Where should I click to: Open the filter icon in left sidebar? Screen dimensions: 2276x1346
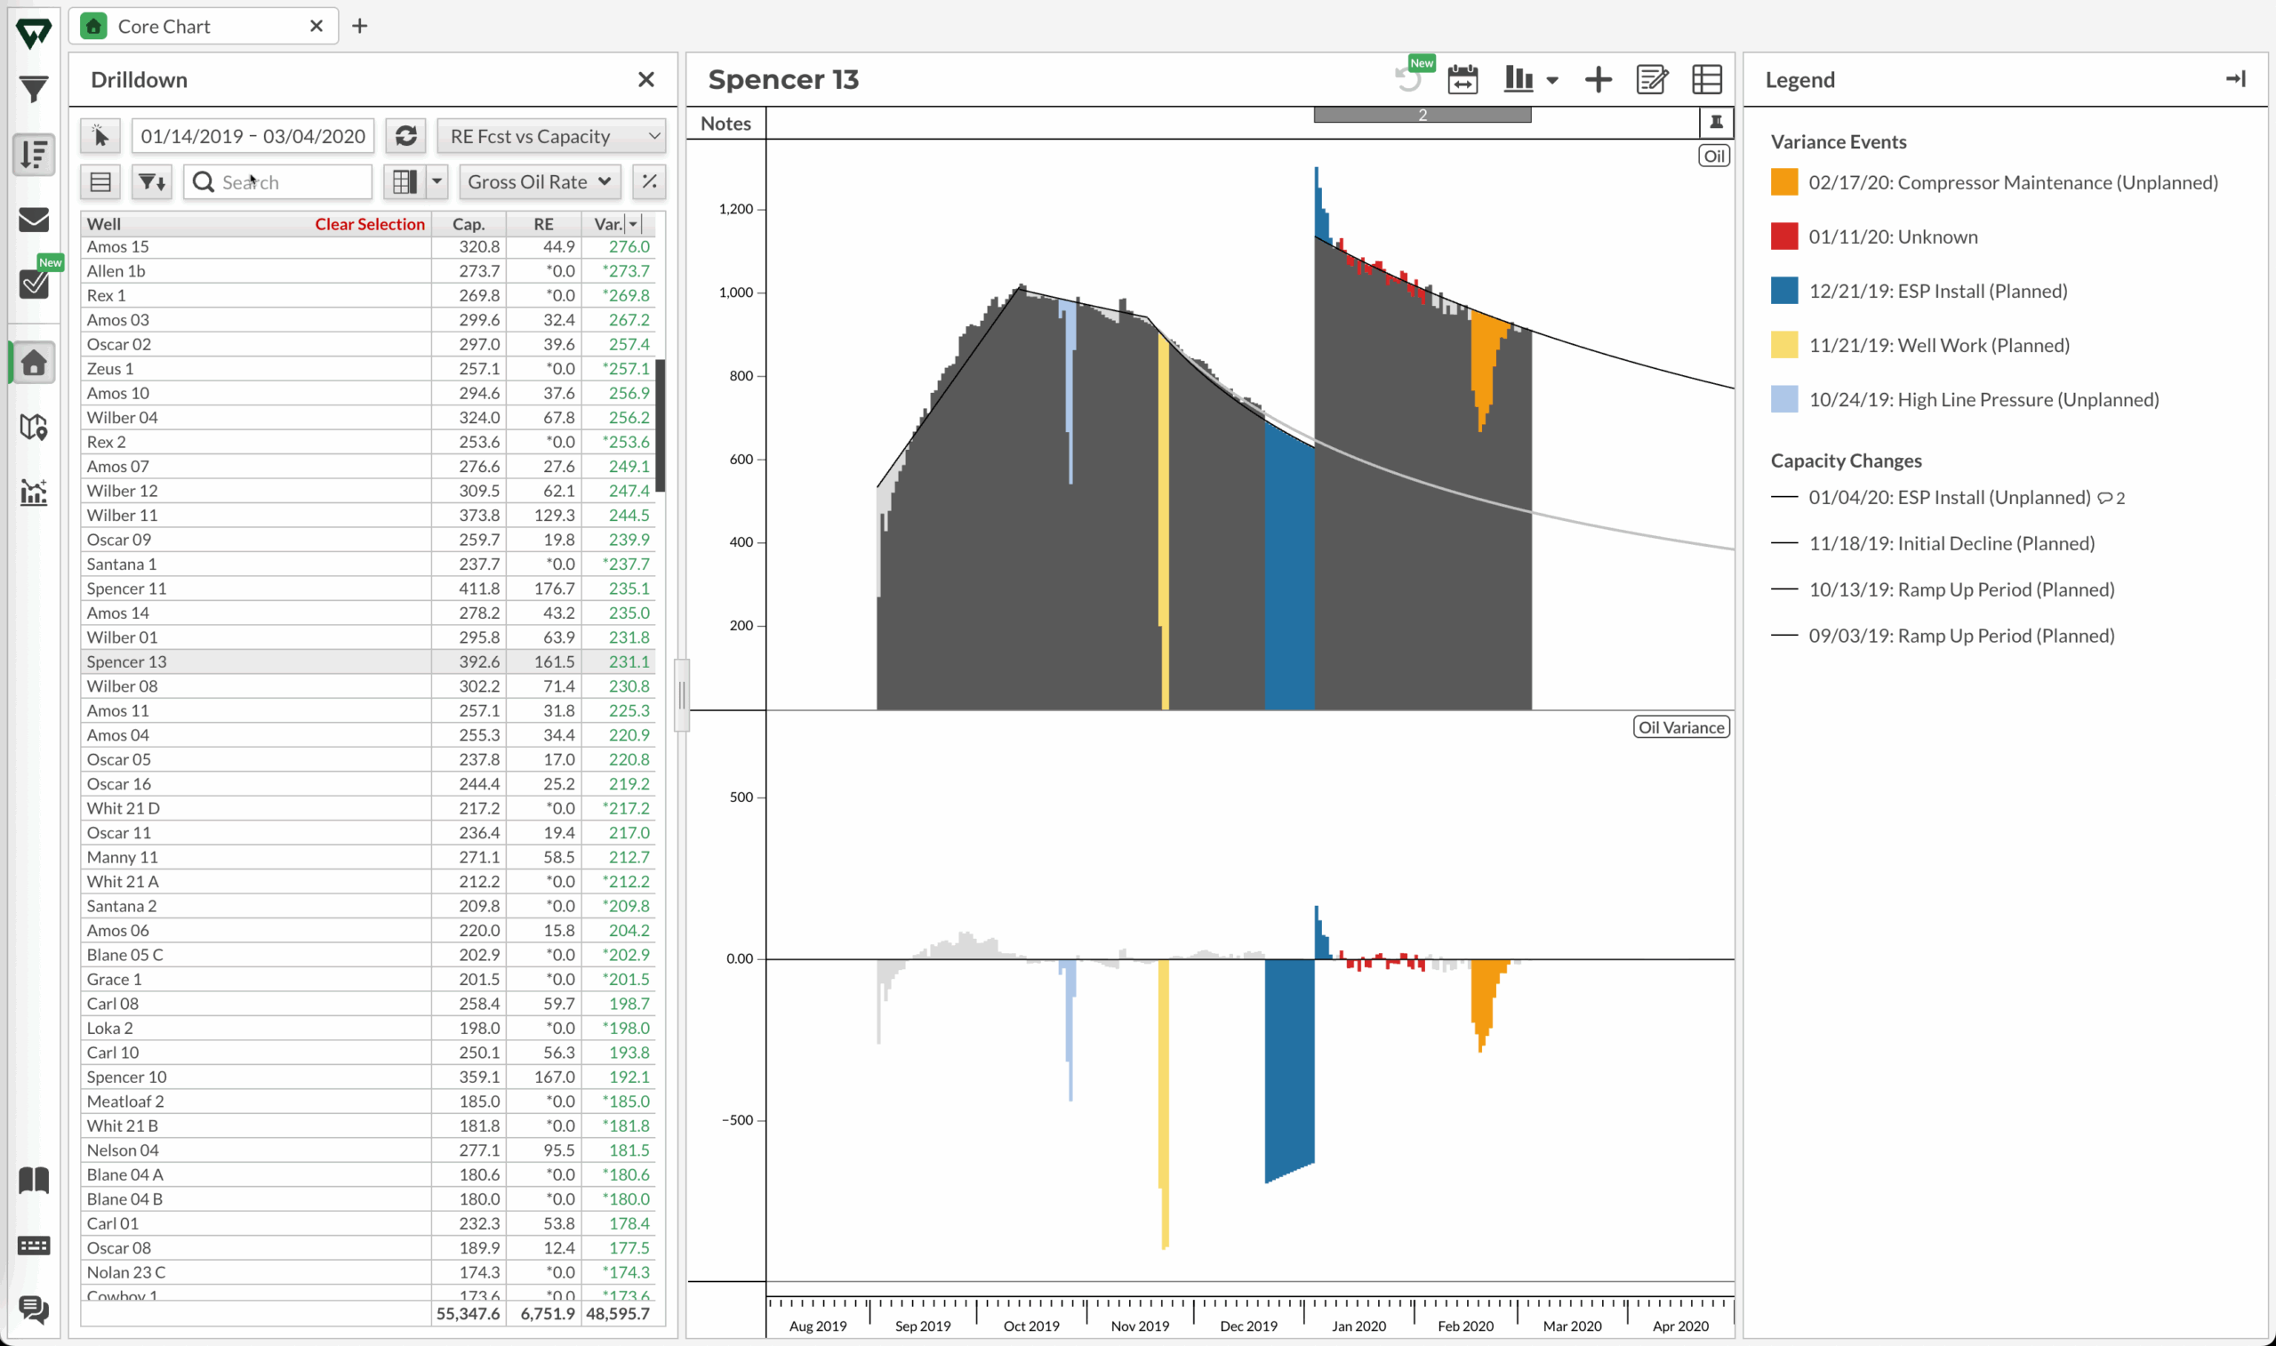point(34,89)
